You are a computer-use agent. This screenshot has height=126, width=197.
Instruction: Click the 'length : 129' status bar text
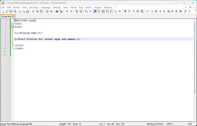click(65, 124)
